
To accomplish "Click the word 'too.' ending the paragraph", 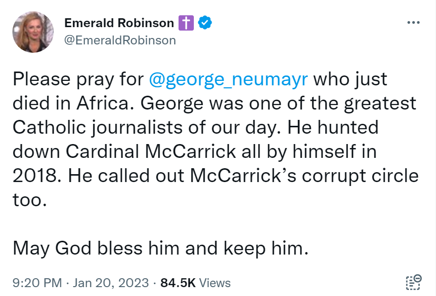I will point(30,200).
